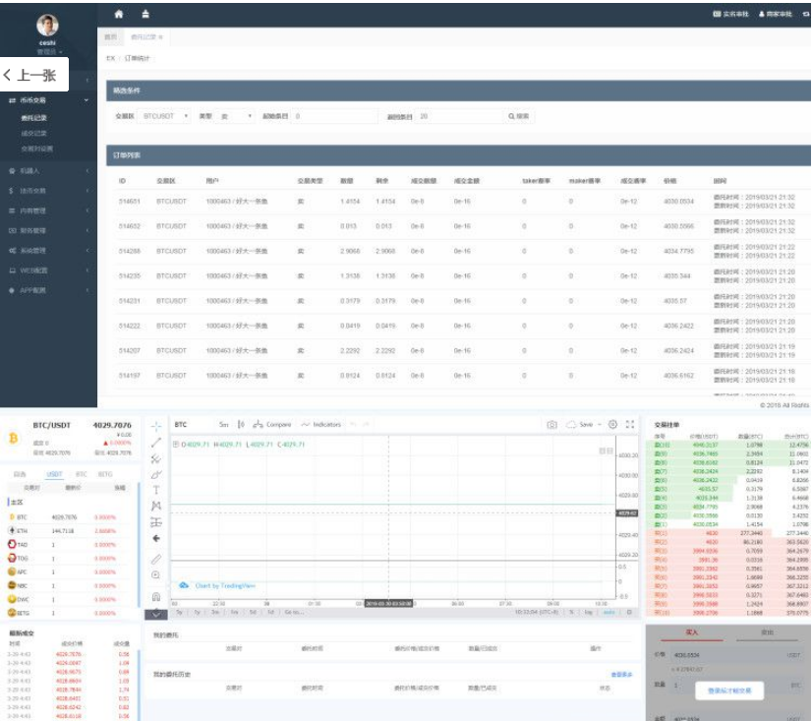Image resolution: width=812 pixels, height=721 pixels.
Task: Switch to the sell tab in the order panel
Action: (x=767, y=633)
